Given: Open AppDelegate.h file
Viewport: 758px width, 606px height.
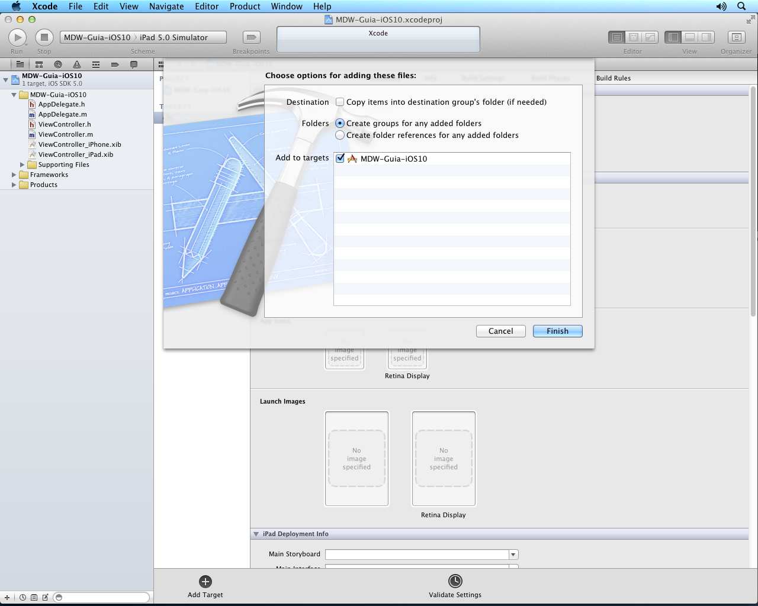Looking at the screenshot, I should click(62, 104).
